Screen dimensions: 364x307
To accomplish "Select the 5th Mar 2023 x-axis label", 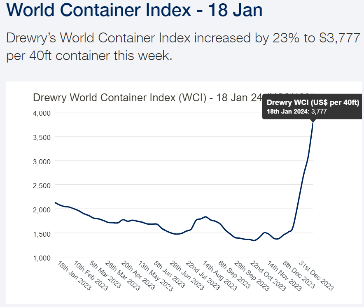I will (105, 274).
